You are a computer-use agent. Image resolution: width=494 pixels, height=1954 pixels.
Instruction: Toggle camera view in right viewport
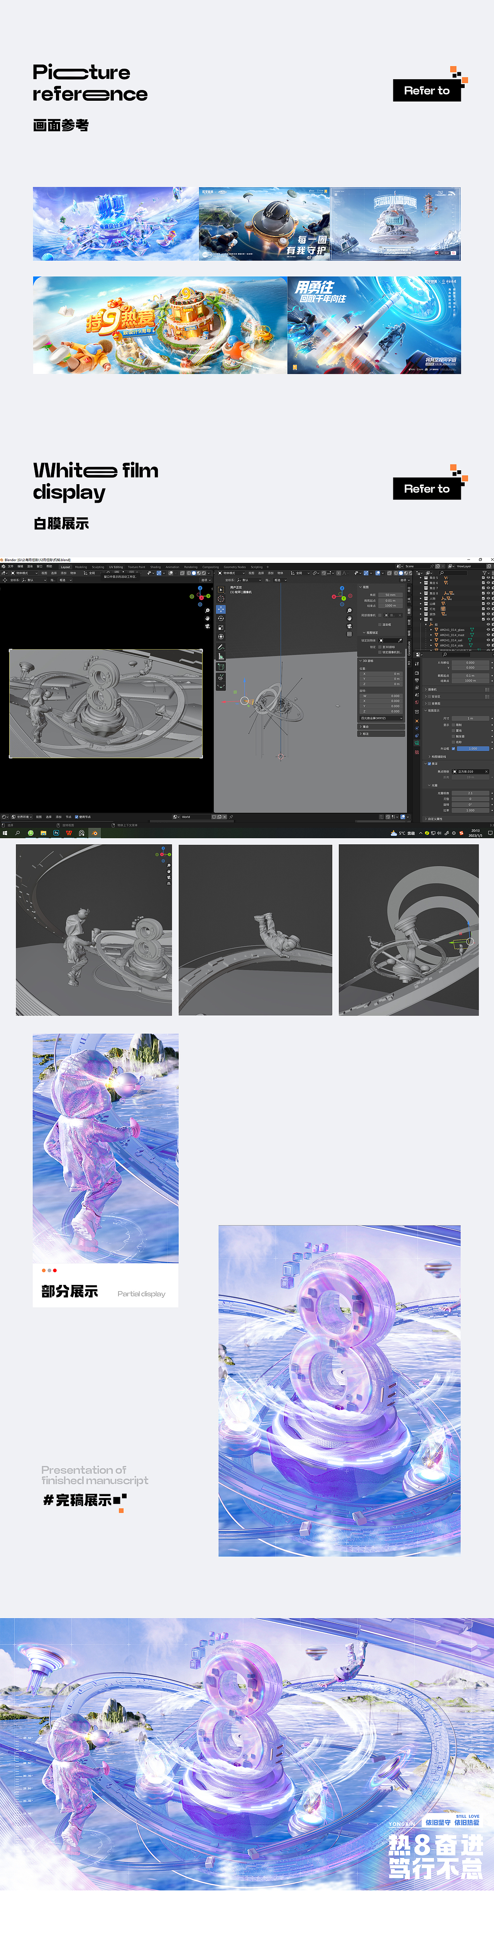point(349,626)
